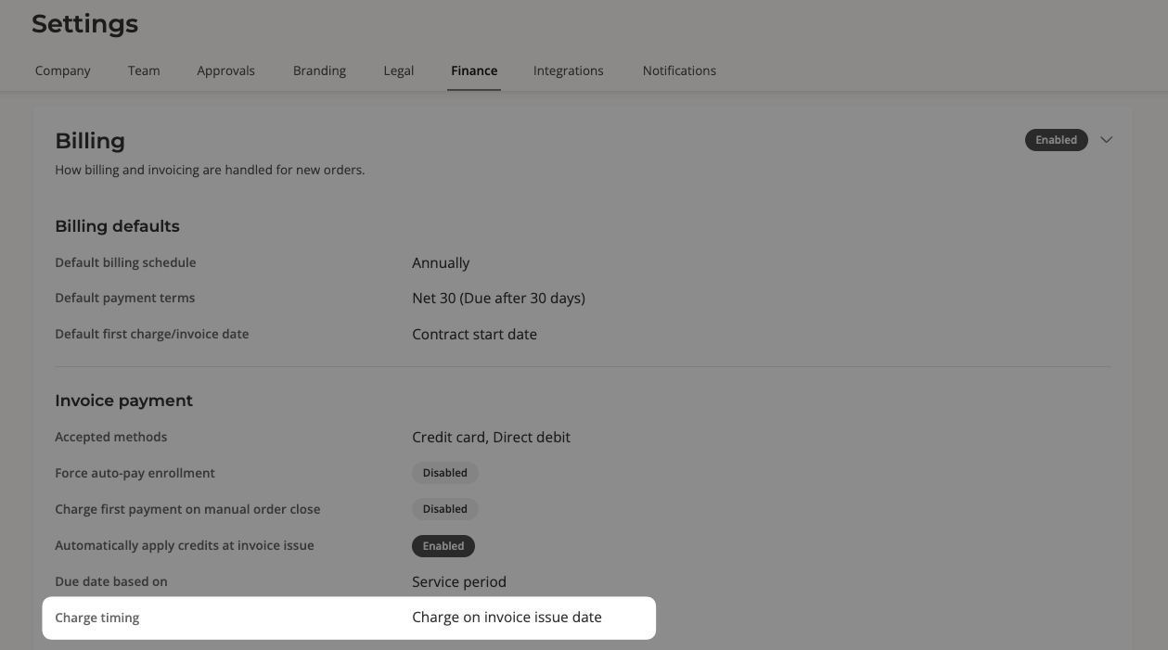Select the Legal tab
1168x650 pixels.
[x=399, y=70]
